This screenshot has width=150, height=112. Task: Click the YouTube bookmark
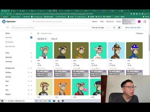point(4,17)
